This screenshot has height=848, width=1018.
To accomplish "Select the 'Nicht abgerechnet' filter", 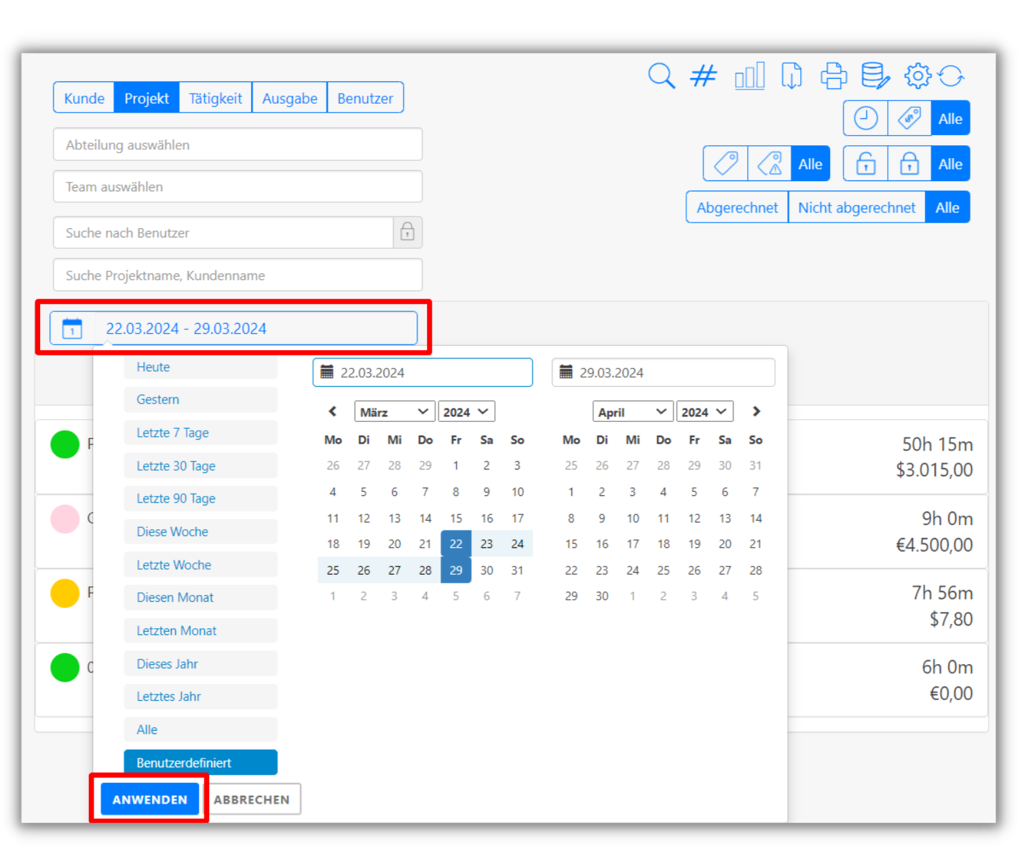I will pyautogui.click(x=856, y=208).
